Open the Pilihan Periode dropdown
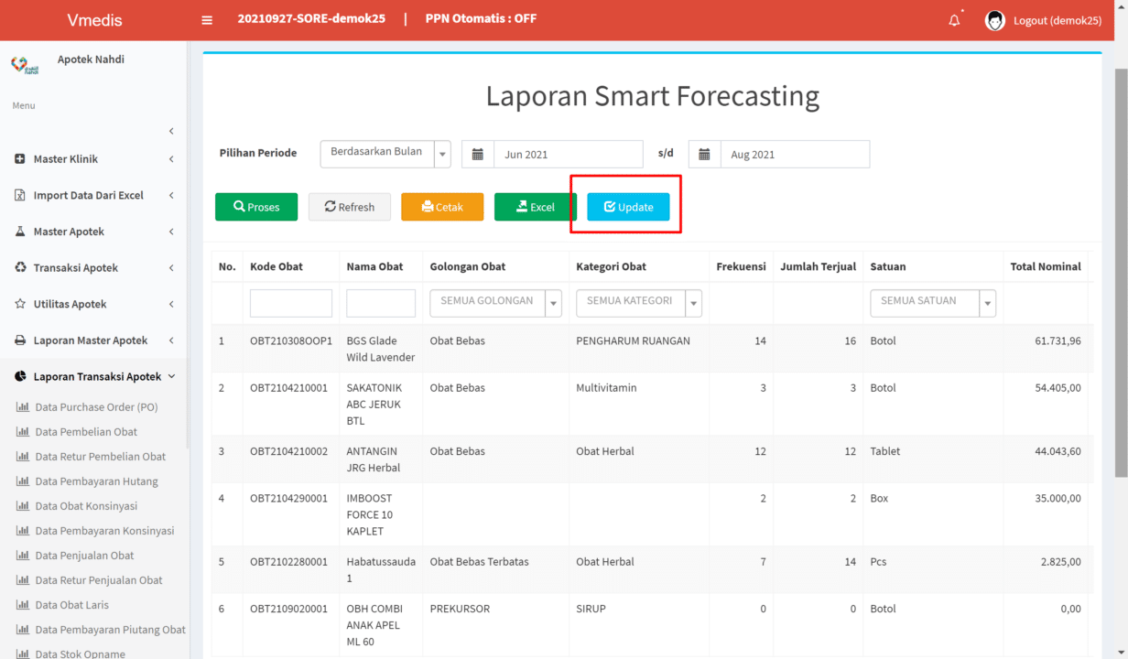 pos(385,154)
